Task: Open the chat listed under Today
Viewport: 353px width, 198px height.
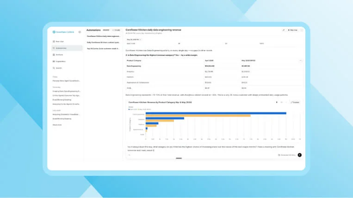Action: (67, 81)
